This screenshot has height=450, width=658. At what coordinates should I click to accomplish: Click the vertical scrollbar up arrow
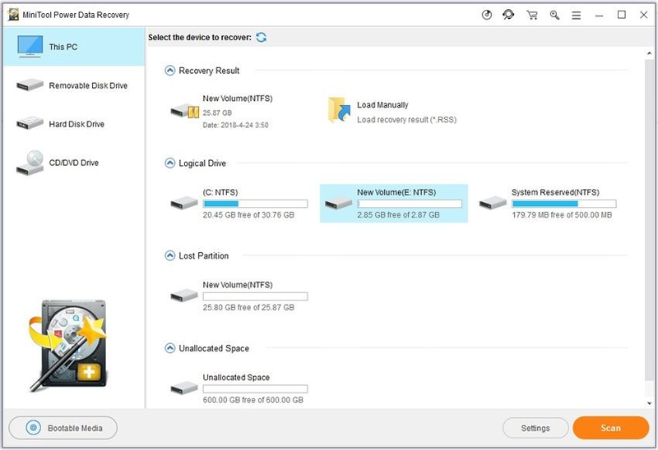coord(649,53)
